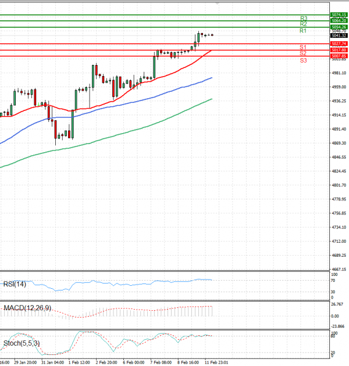The width and height of the screenshot is (349, 366).
Task: Click the S2 support label
Action: [303, 53]
